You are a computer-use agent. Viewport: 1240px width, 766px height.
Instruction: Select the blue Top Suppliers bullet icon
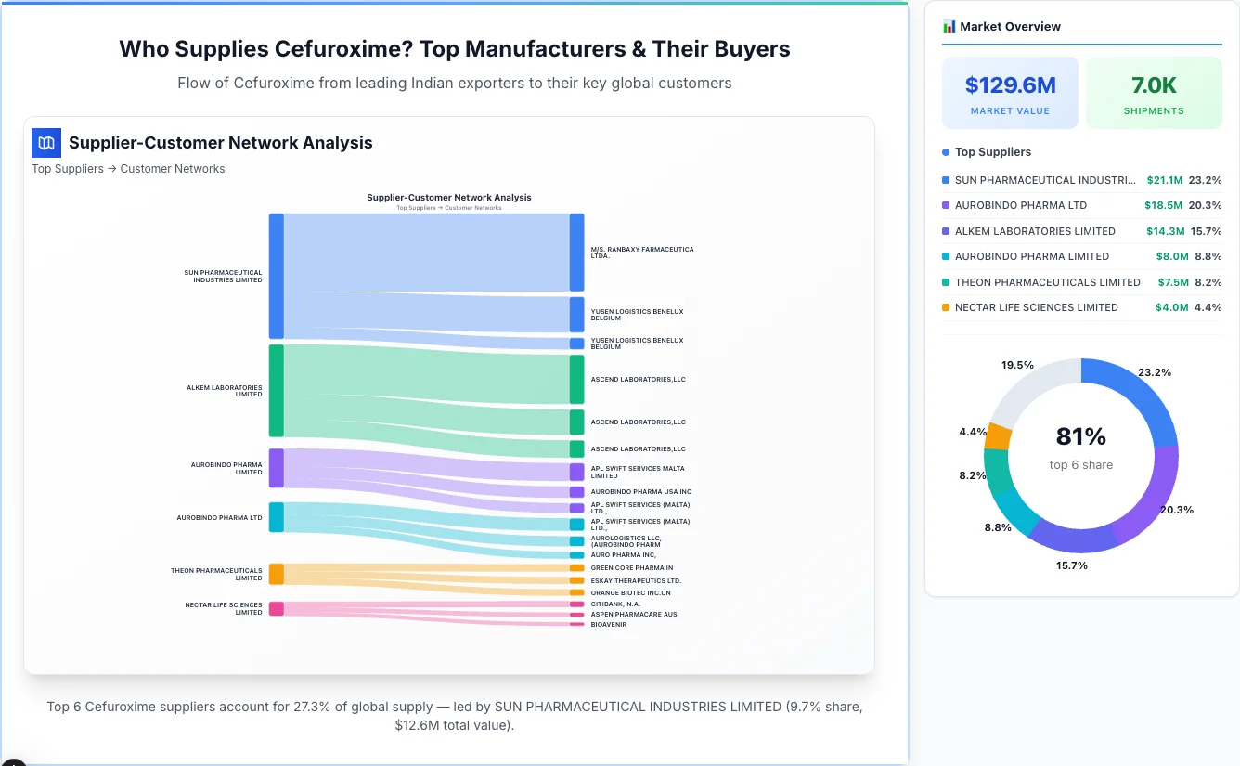click(944, 151)
